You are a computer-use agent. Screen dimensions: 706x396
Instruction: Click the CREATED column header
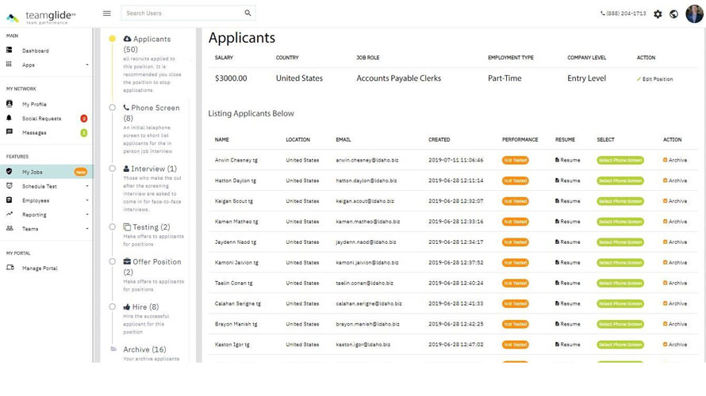pyautogui.click(x=439, y=140)
